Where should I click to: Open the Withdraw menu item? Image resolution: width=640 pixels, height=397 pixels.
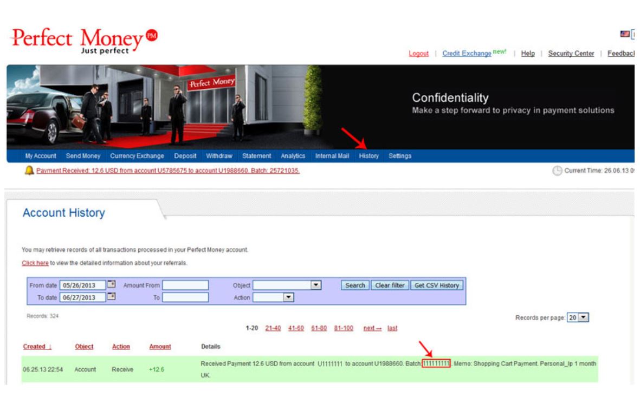[219, 156]
